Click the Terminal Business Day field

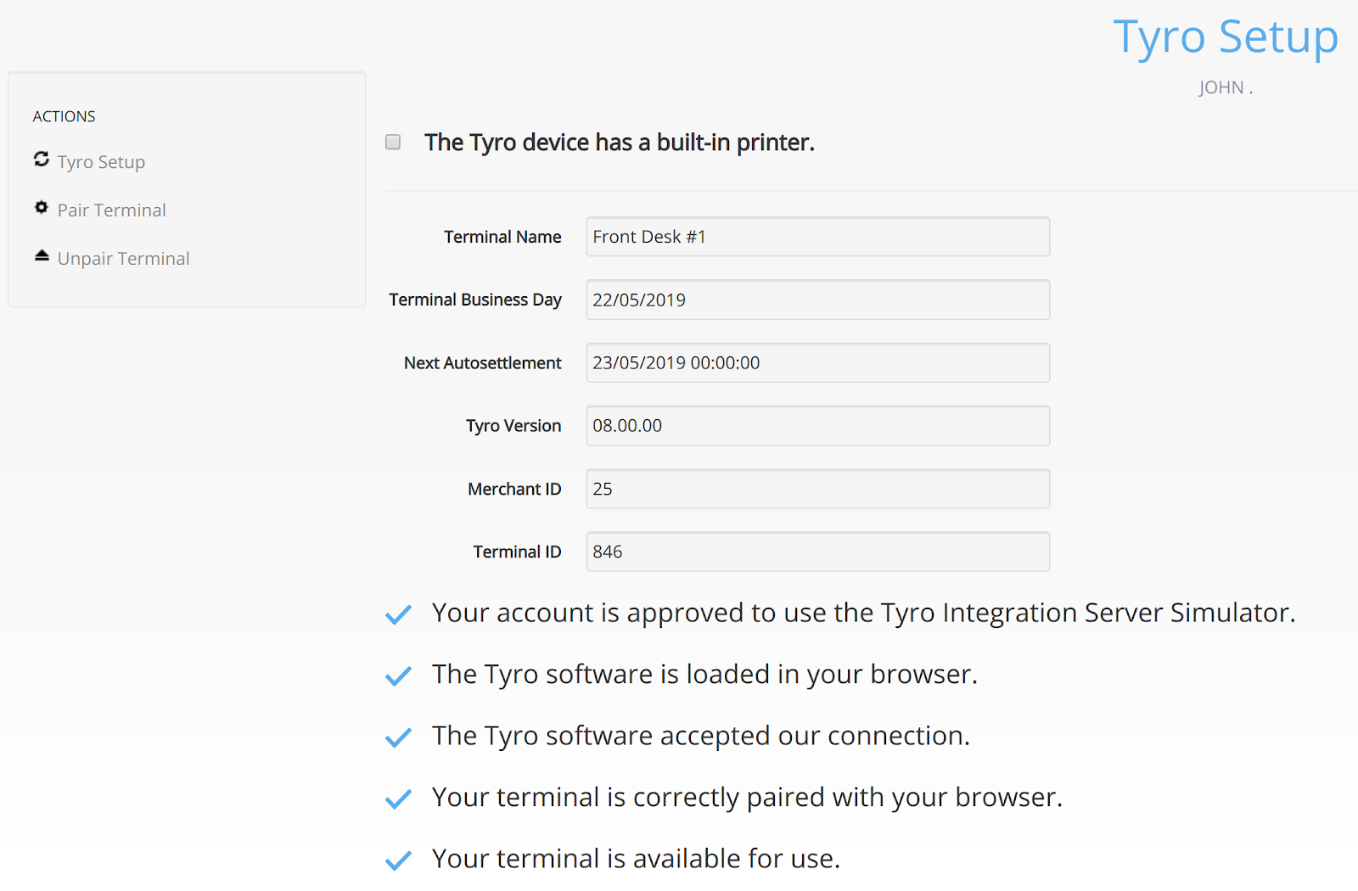[818, 300]
